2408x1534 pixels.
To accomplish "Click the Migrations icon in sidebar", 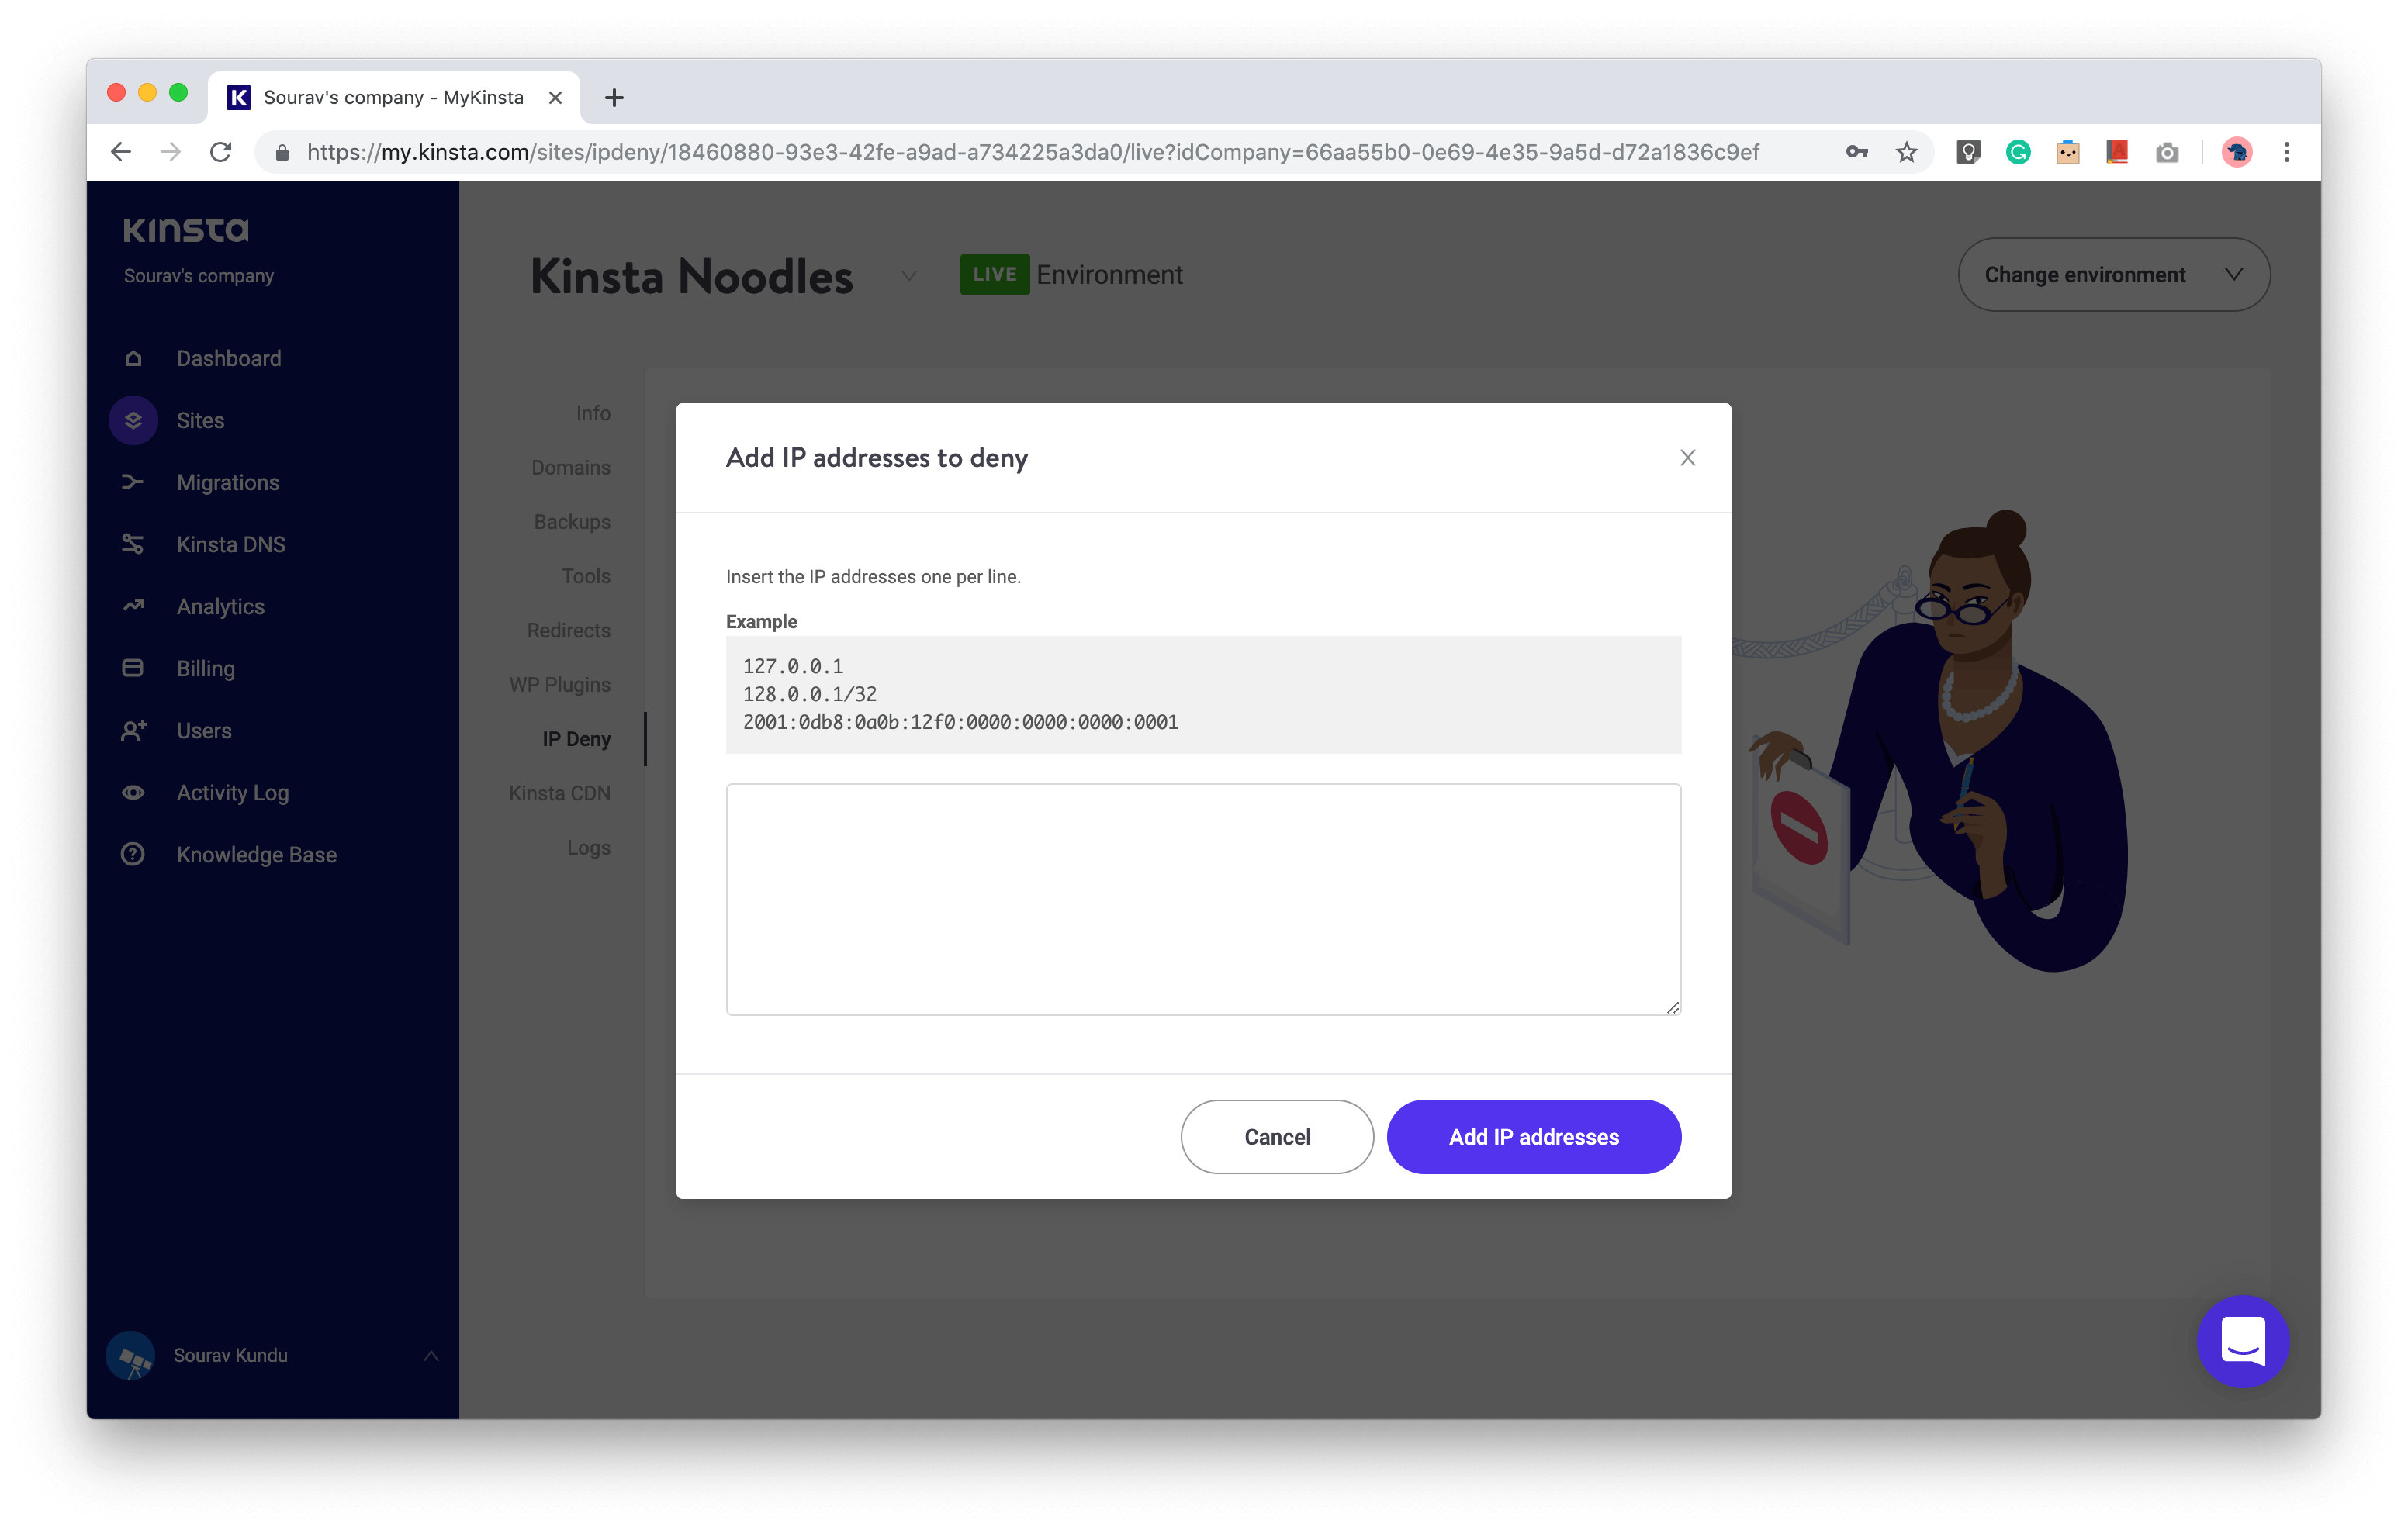I will [x=137, y=482].
